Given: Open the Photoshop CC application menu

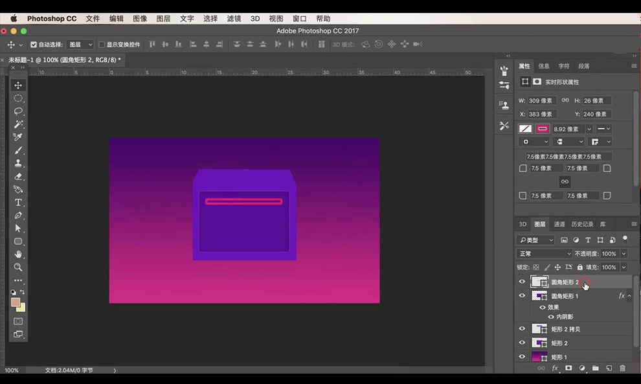Looking at the screenshot, I should tap(52, 18).
